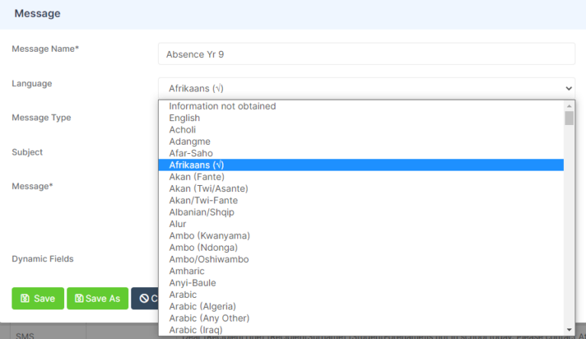Select English from the language list
This screenshot has height=339, width=586.
185,118
